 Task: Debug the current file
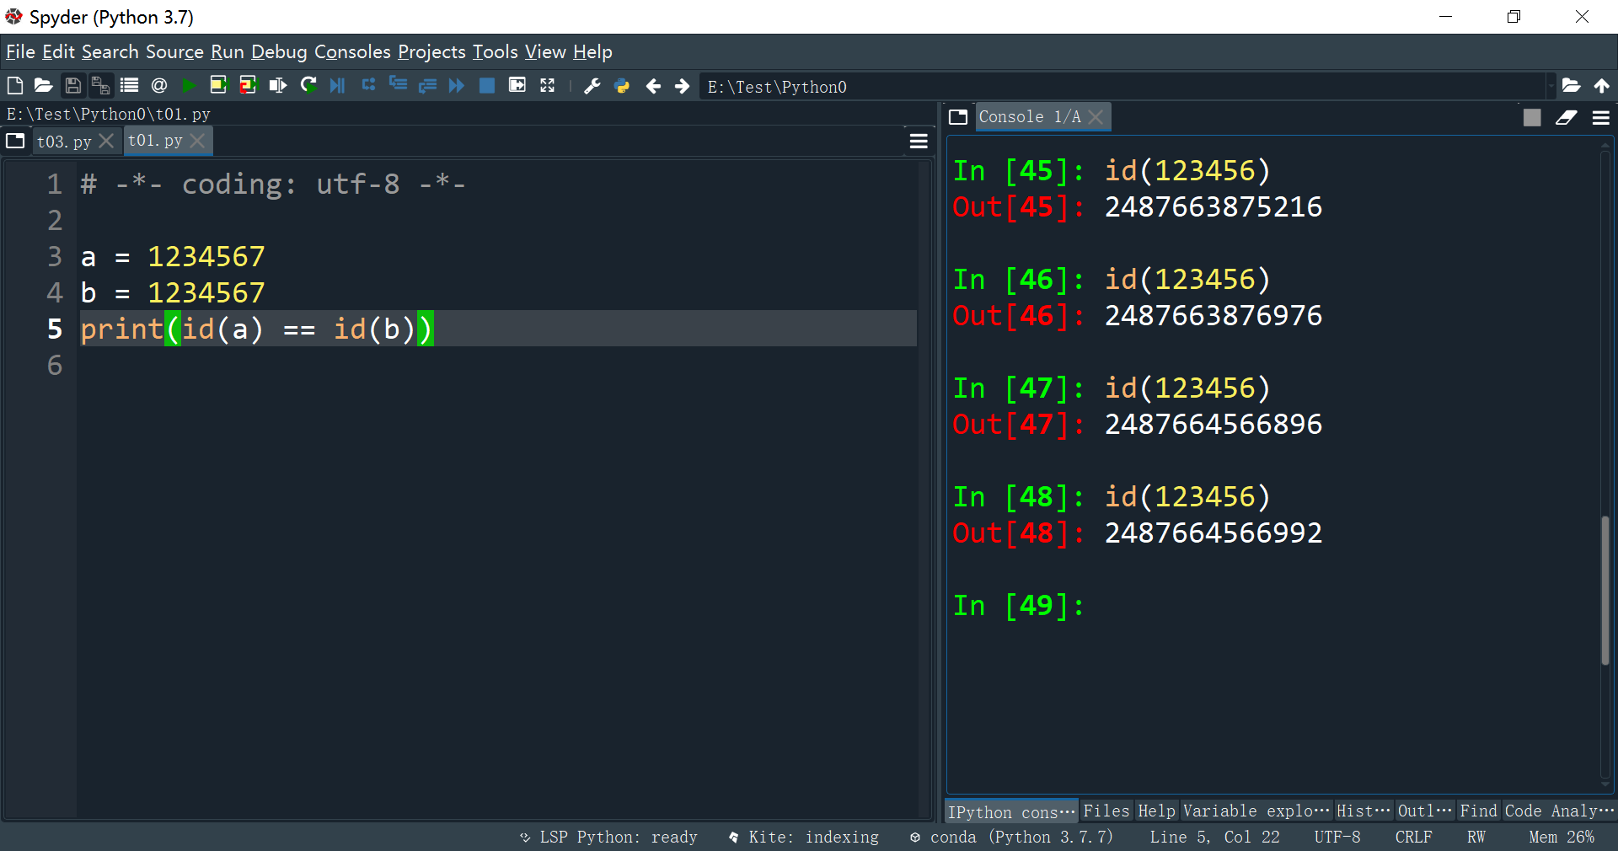coord(337,85)
